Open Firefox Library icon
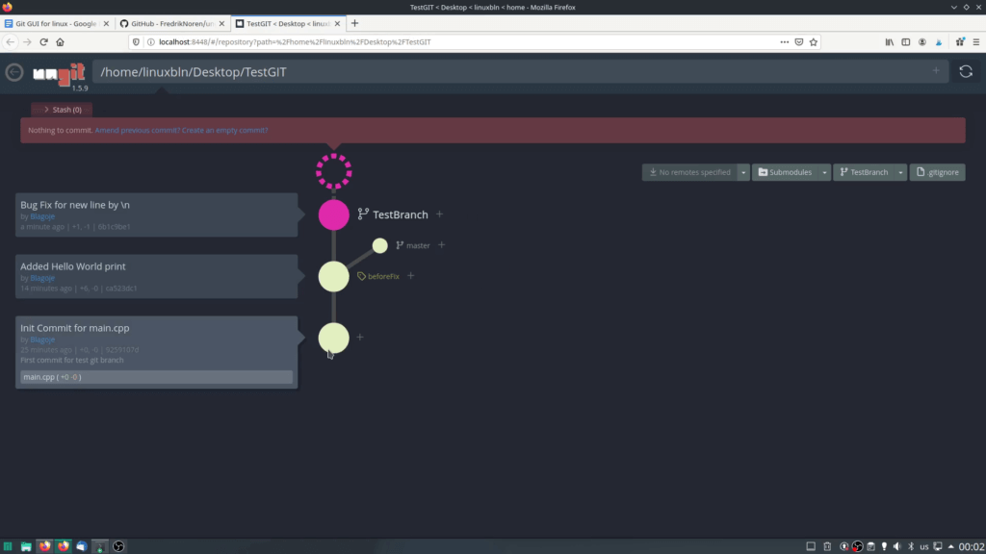 [x=889, y=42]
